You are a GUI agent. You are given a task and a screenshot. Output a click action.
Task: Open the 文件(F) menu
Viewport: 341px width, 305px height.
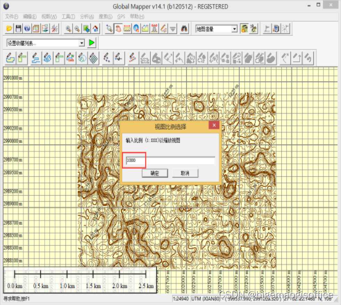11,17
